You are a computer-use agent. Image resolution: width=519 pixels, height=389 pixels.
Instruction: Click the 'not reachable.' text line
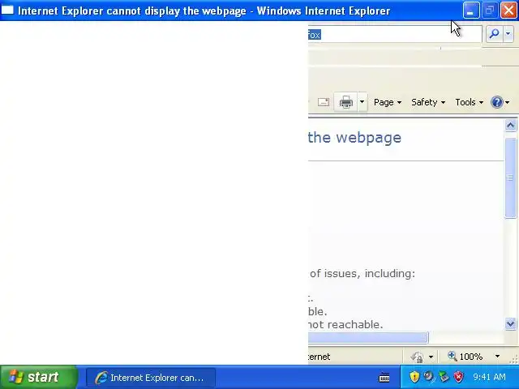[345, 324]
